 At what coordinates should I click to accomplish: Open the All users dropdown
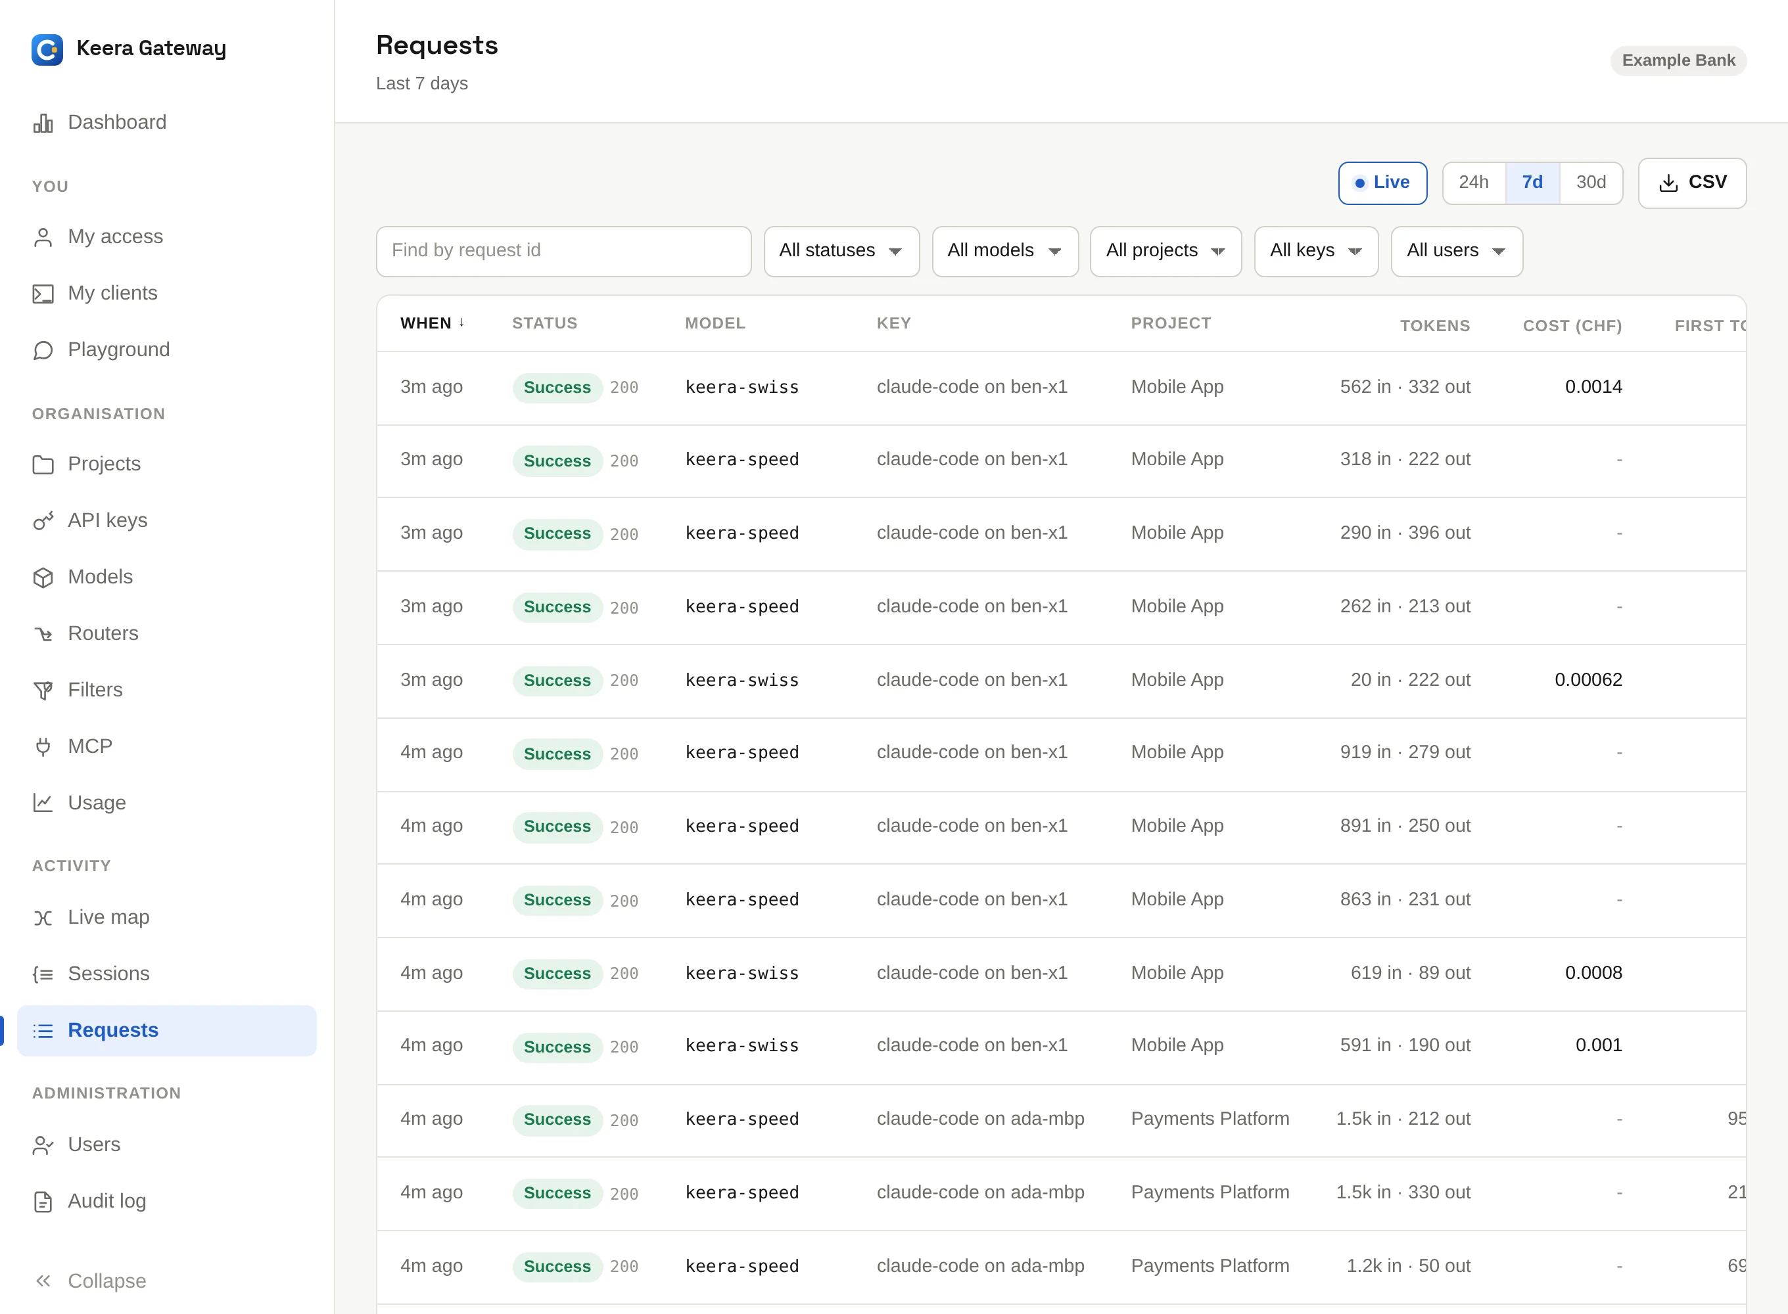coord(1456,252)
